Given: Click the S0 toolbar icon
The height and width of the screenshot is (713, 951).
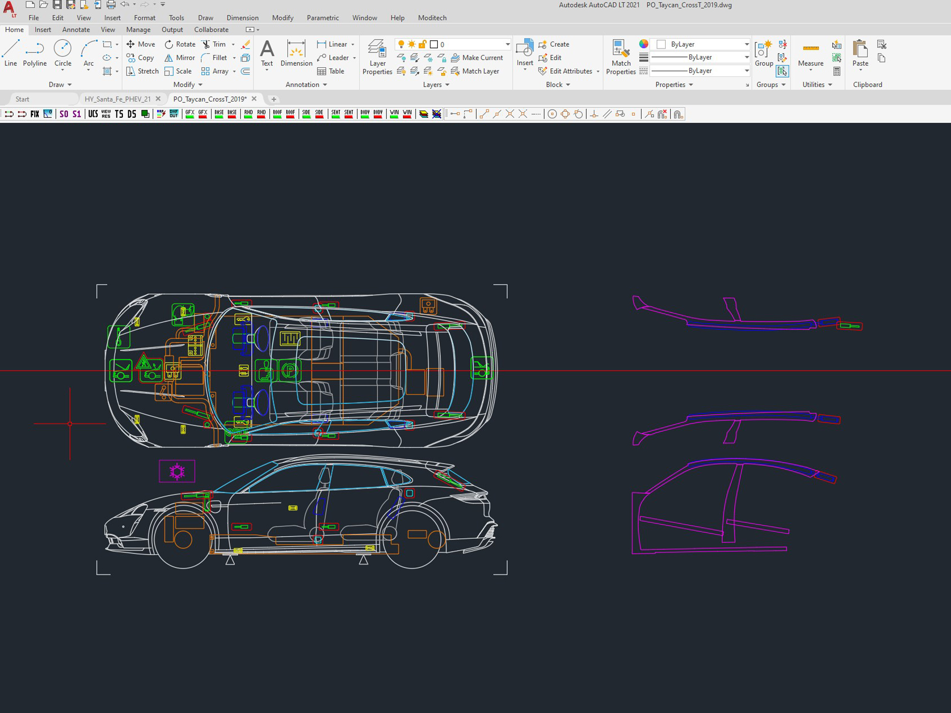Looking at the screenshot, I should click(x=64, y=114).
